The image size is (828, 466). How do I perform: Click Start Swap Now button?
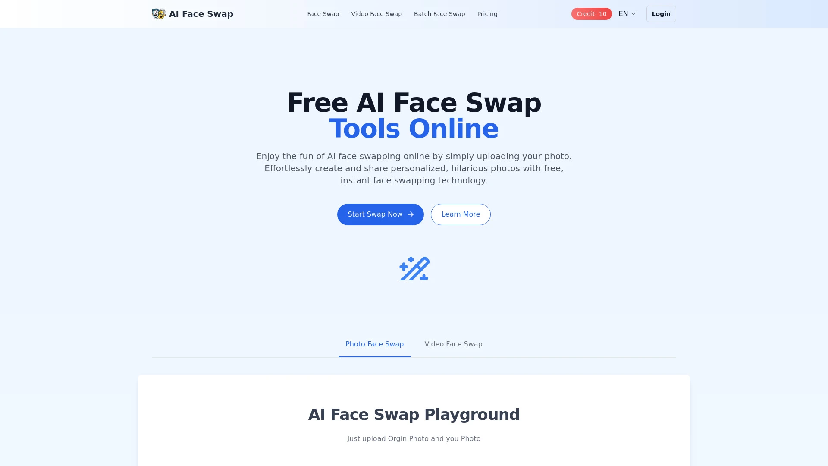pos(380,214)
